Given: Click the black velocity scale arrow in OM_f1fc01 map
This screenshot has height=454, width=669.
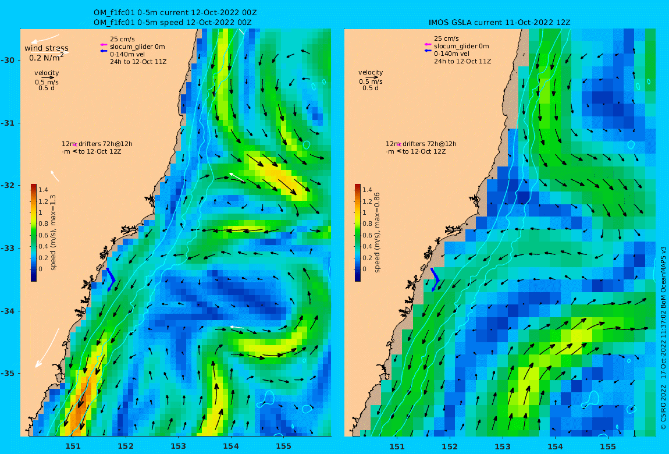Looking at the screenshot, I should click(x=48, y=77).
